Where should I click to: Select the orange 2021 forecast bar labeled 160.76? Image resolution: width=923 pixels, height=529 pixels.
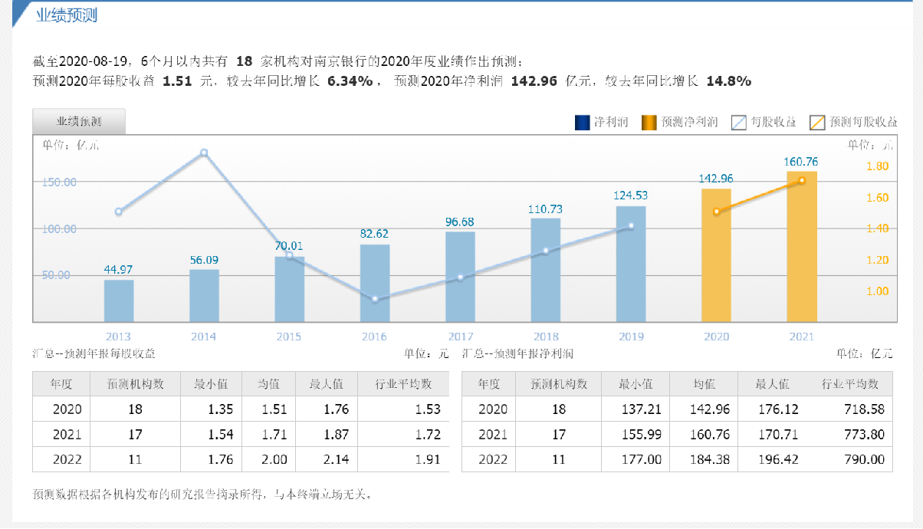point(802,249)
